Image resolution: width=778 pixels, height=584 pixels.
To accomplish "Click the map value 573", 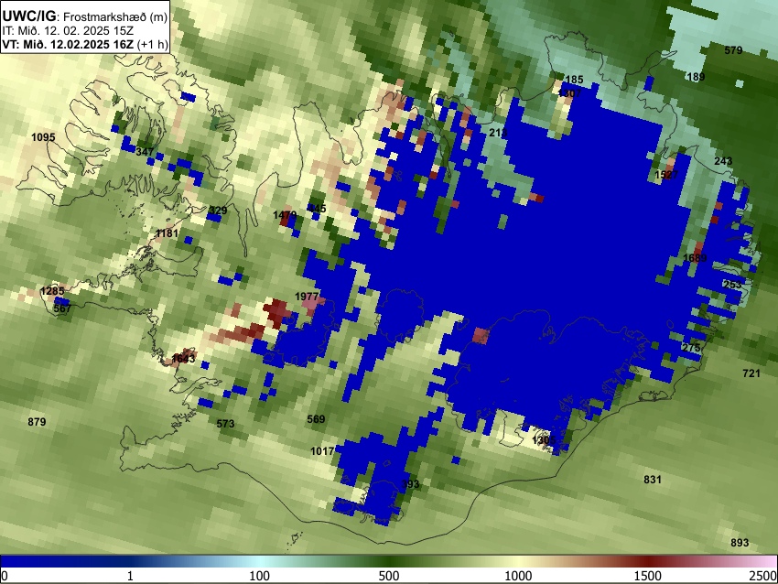I will coord(225,423).
